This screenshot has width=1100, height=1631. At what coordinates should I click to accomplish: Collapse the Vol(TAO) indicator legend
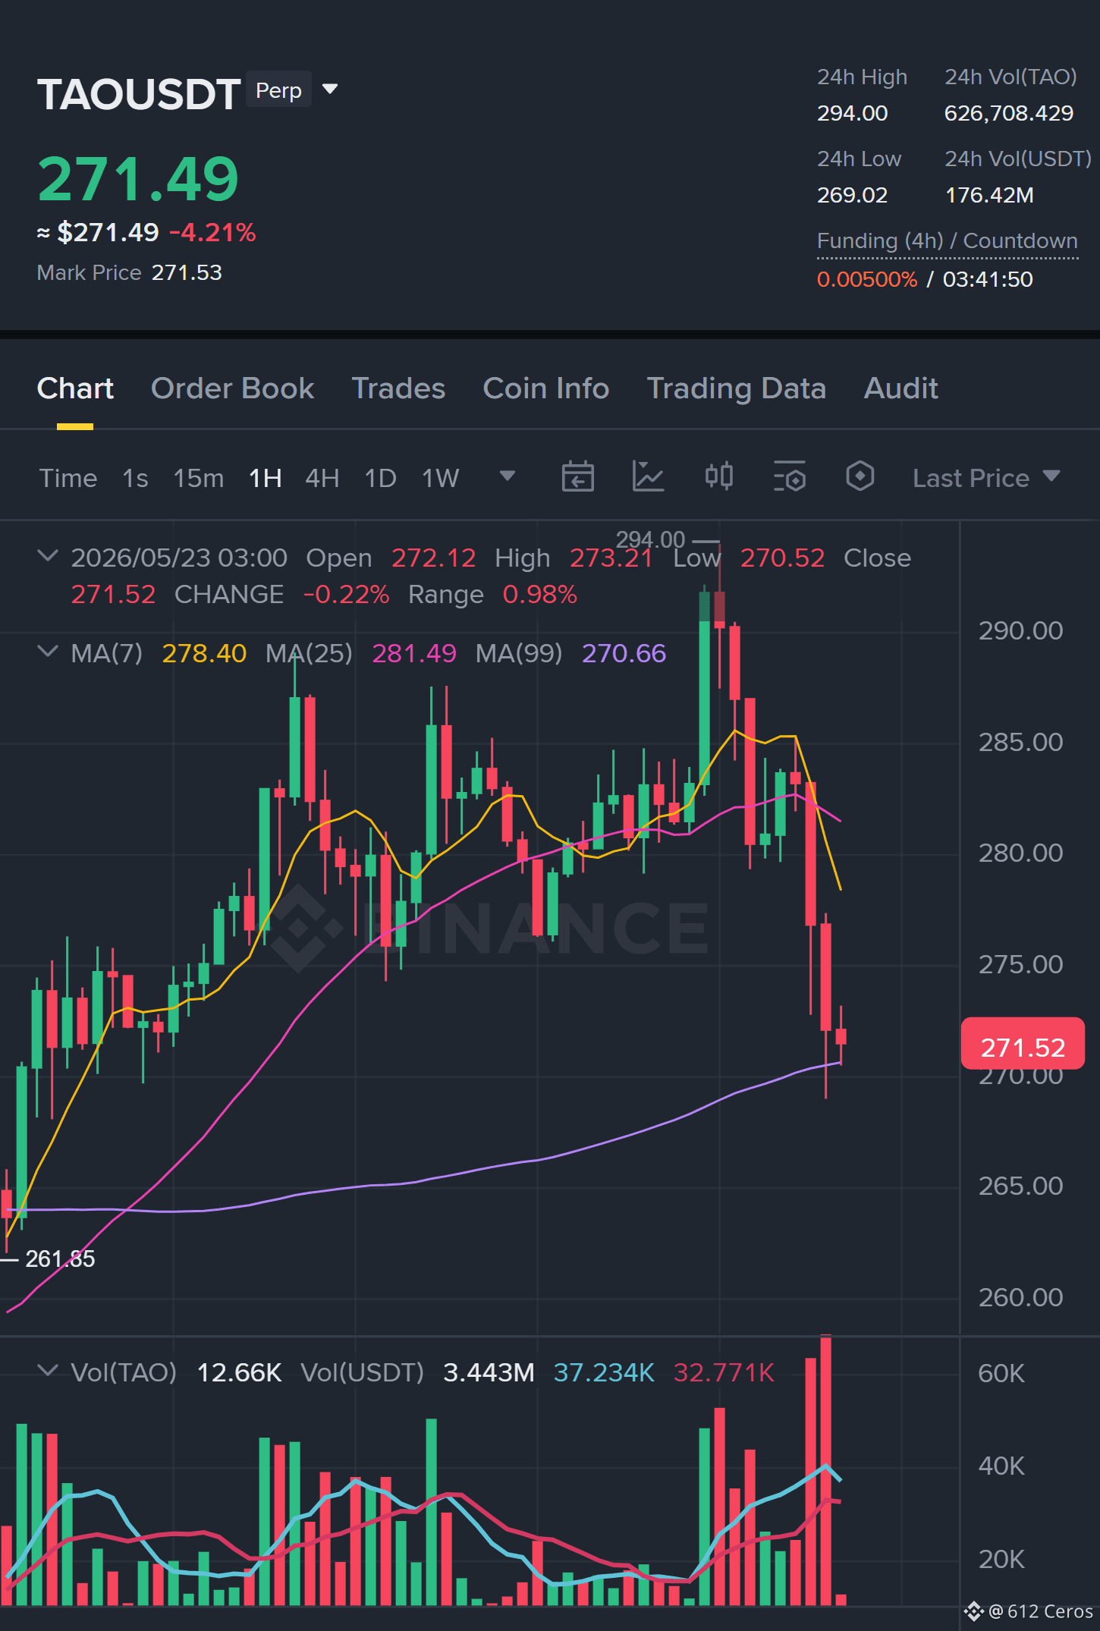tap(47, 1370)
